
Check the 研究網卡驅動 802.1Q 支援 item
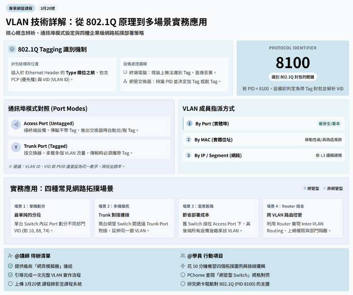click(183, 284)
